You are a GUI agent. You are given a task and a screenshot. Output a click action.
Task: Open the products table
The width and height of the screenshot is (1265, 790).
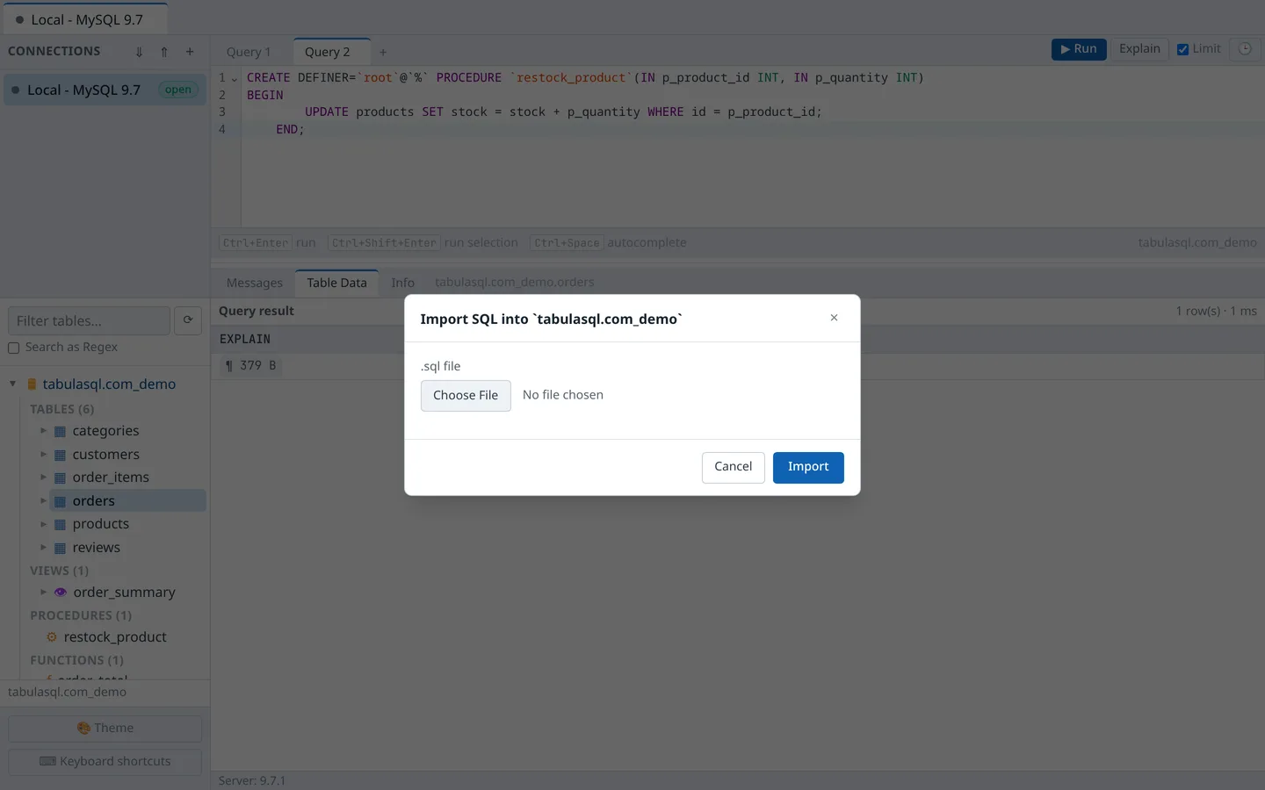pos(100,524)
